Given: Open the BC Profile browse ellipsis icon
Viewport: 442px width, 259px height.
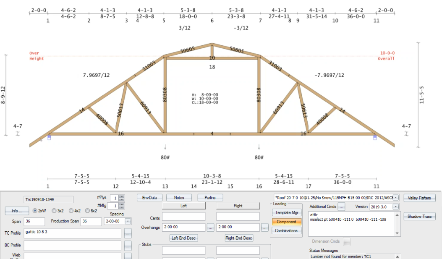Looking at the screenshot, I should click(x=128, y=246).
